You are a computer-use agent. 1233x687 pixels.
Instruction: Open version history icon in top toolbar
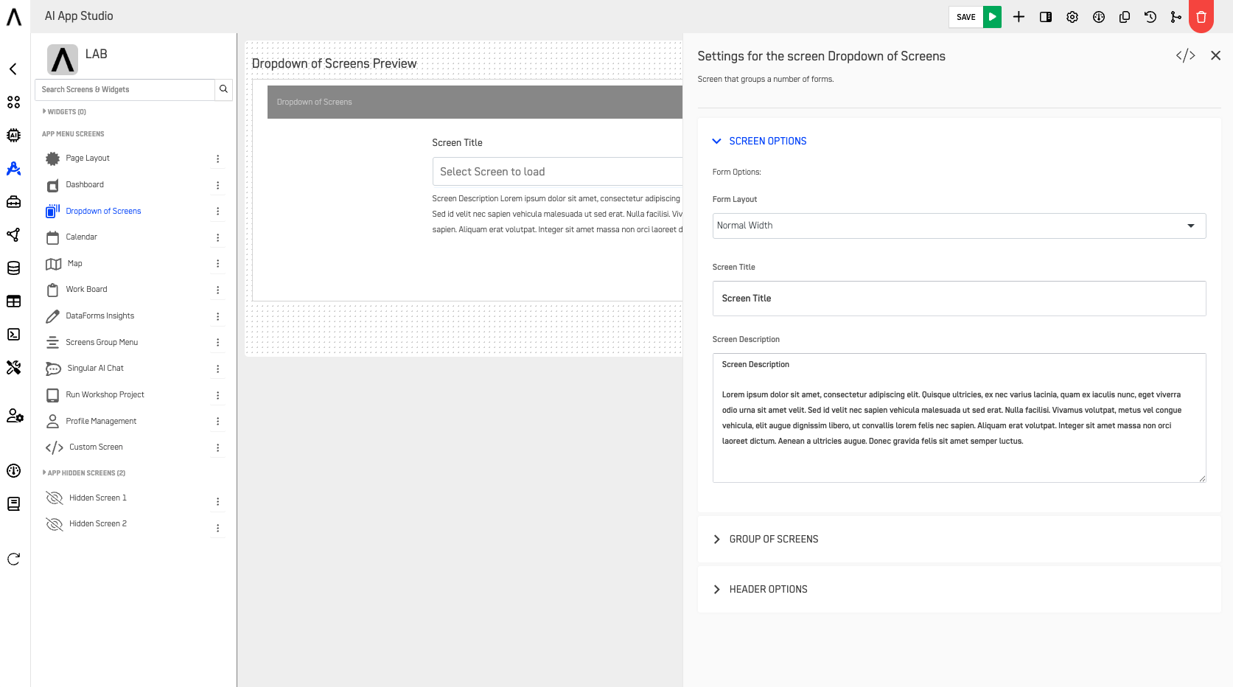tap(1150, 17)
